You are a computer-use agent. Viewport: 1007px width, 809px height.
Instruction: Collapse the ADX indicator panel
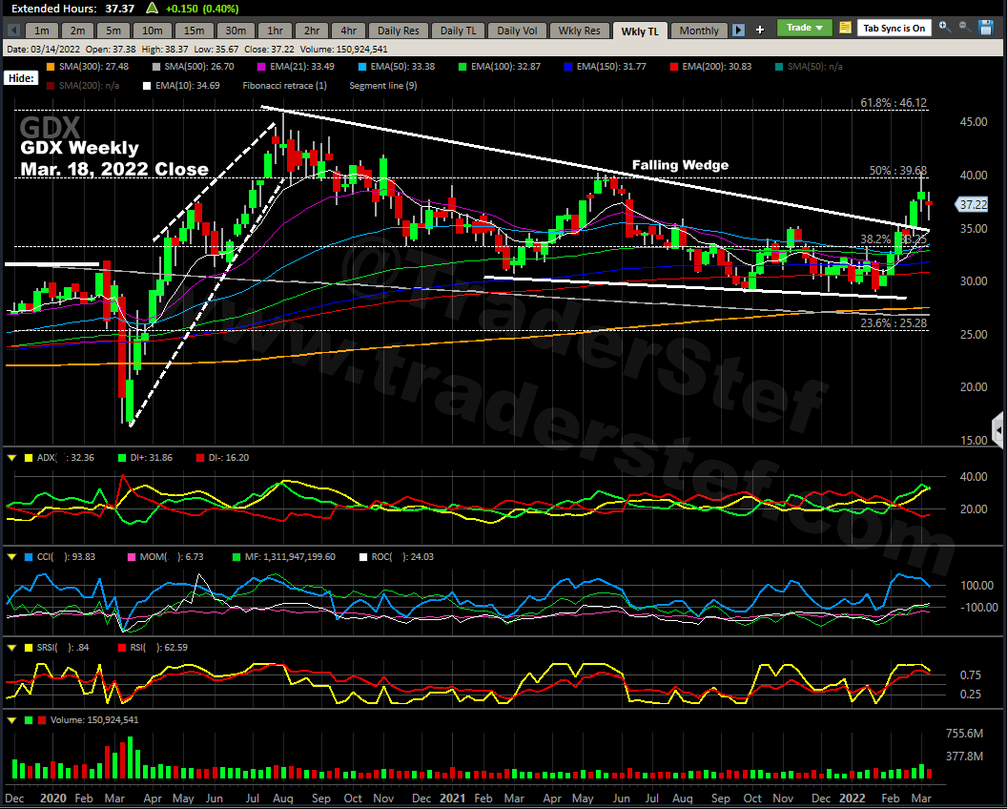(11, 458)
